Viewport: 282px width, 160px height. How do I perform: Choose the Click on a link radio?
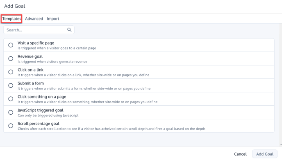point(11,72)
